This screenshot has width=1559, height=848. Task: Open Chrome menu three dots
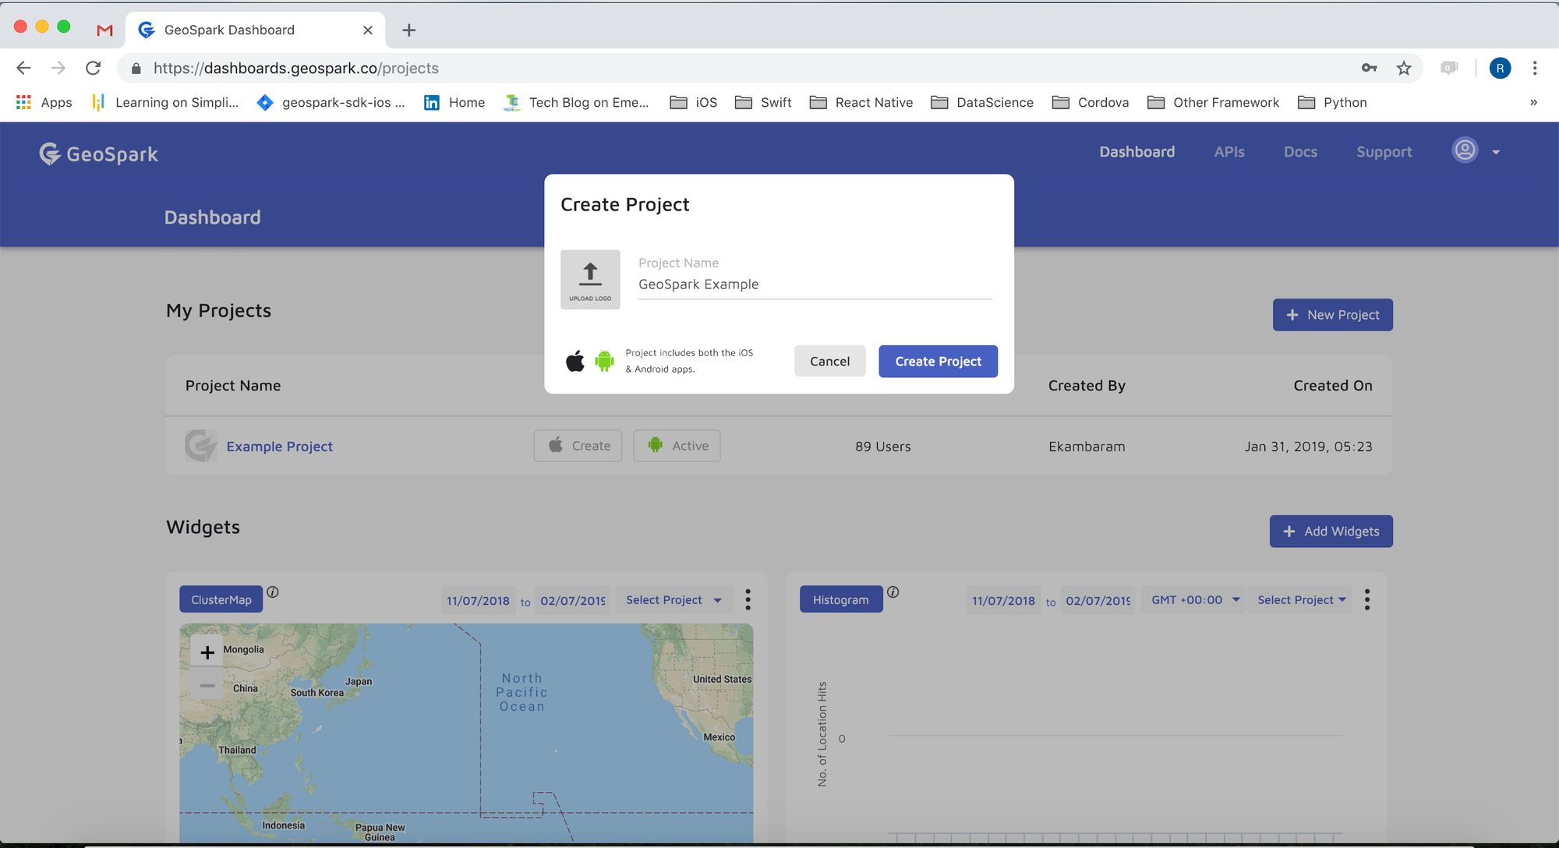[x=1535, y=68]
